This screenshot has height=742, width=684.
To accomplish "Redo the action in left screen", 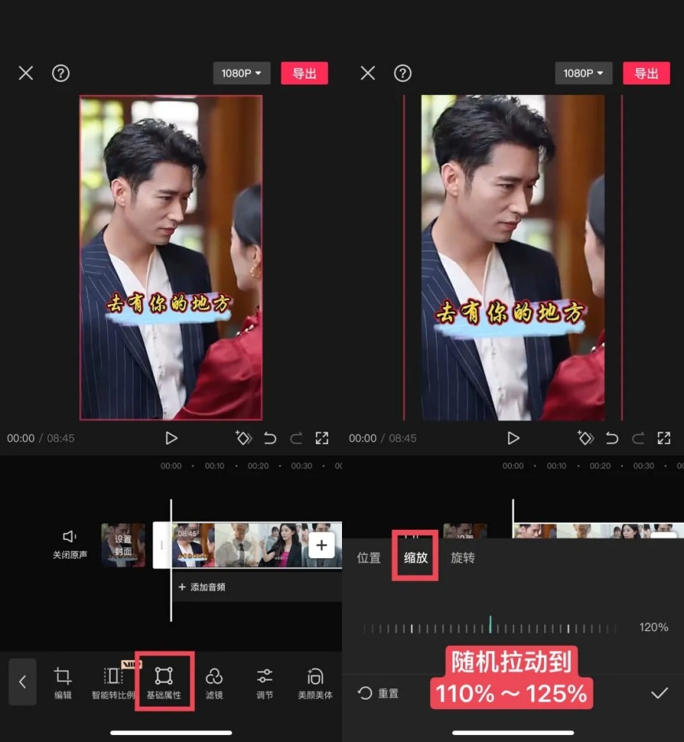I will coord(296,438).
